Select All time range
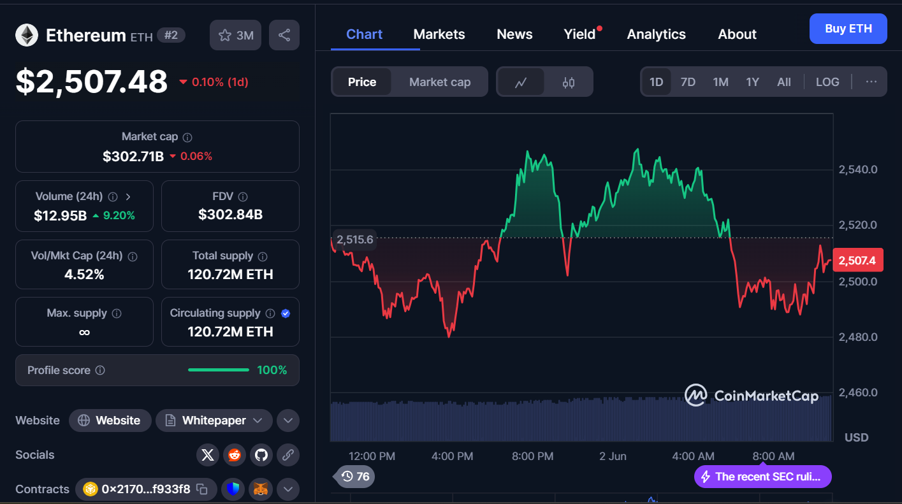 pyautogui.click(x=784, y=82)
